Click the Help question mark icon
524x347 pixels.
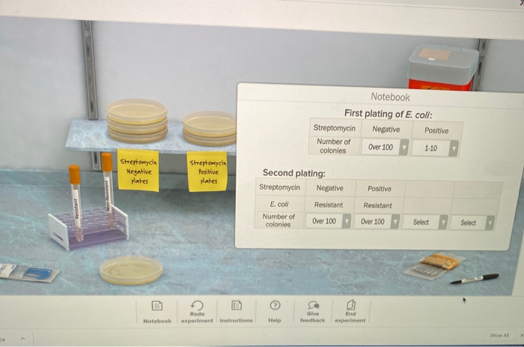(275, 305)
